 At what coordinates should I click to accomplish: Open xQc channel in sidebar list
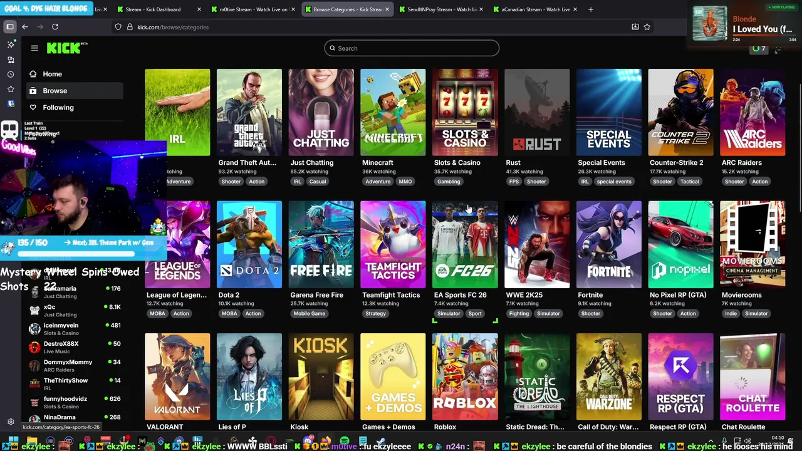pyautogui.click(x=75, y=310)
